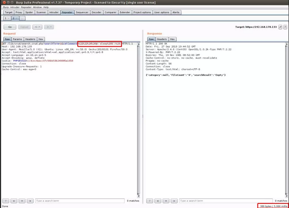Expand the forward history dropdown arrow
The width and height of the screenshot is (289, 208).
click(51, 27)
